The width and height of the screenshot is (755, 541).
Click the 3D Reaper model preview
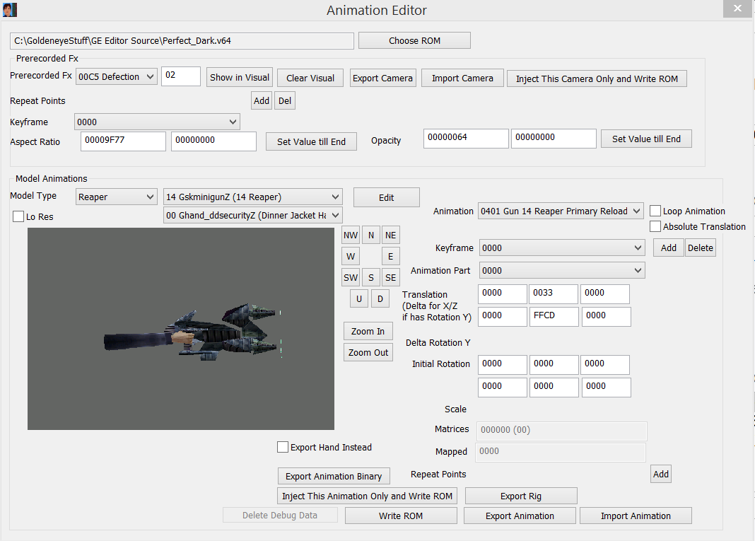180,329
